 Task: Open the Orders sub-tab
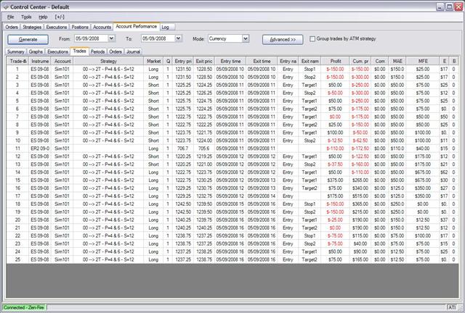tap(116, 51)
